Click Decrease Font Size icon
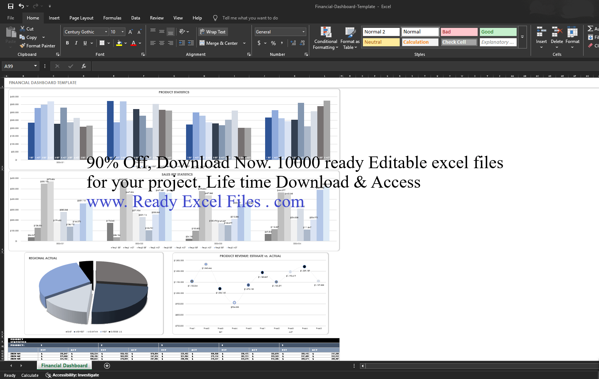The width and height of the screenshot is (599, 379). 139,32
